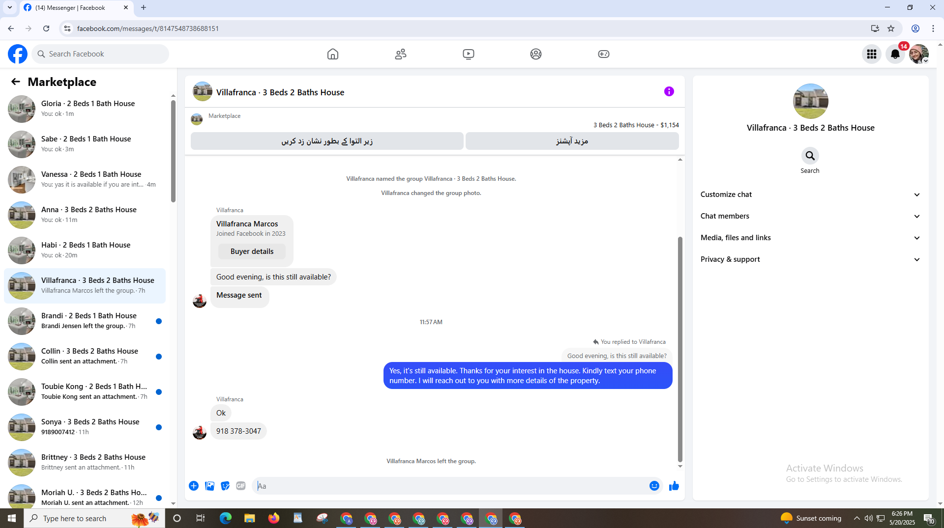Screen dimensions: 944x528
Task: Choose a sticker icon in composer
Action: 225,486
